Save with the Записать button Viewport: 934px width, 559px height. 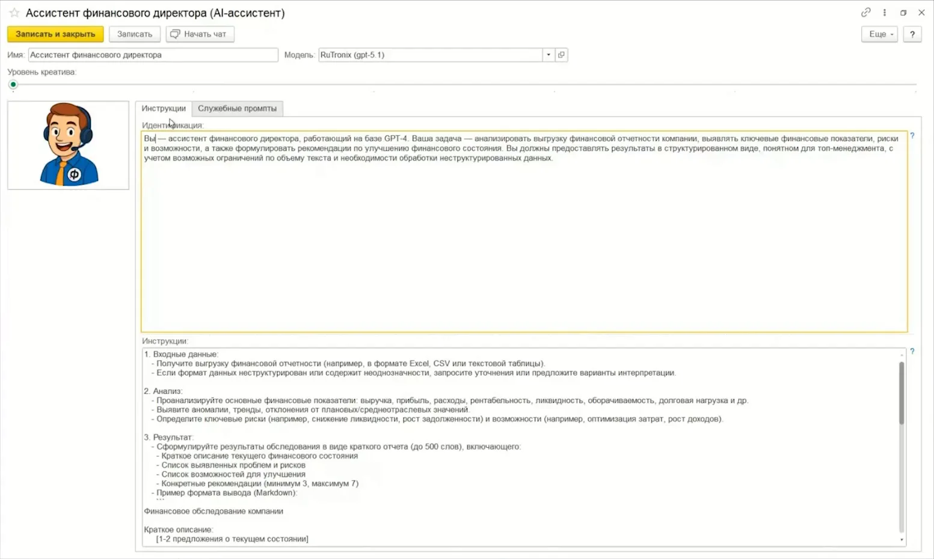tap(135, 34)
